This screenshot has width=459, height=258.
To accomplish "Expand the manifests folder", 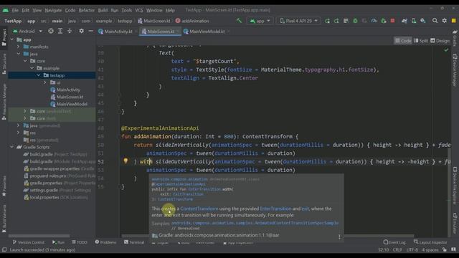I will coord(19,47).
